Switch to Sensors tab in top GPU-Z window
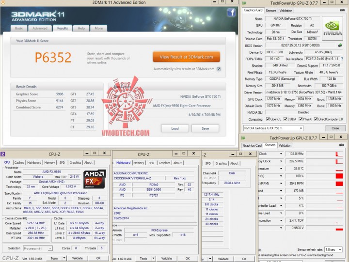Image resolution: width=349 pixels, height=262 pixels. tap(271, 11)
